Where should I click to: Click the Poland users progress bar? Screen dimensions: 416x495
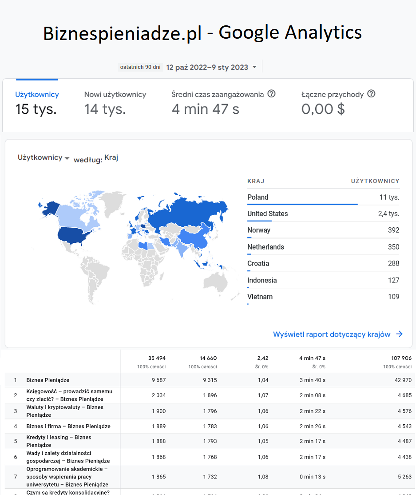coord(302,204)
